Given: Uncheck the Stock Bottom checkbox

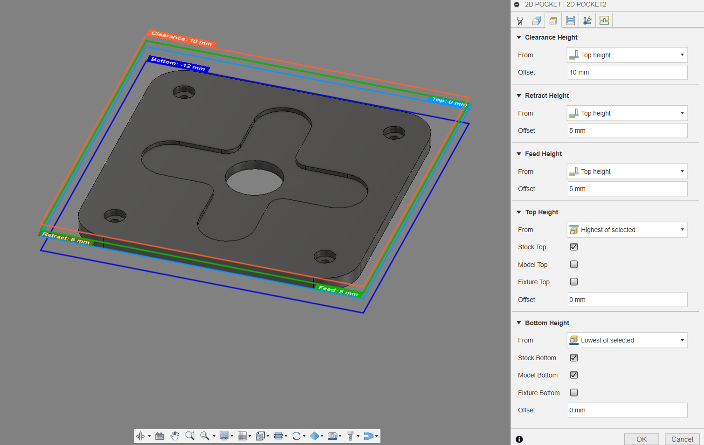Looking at the screenshot, I should point(574,358).
